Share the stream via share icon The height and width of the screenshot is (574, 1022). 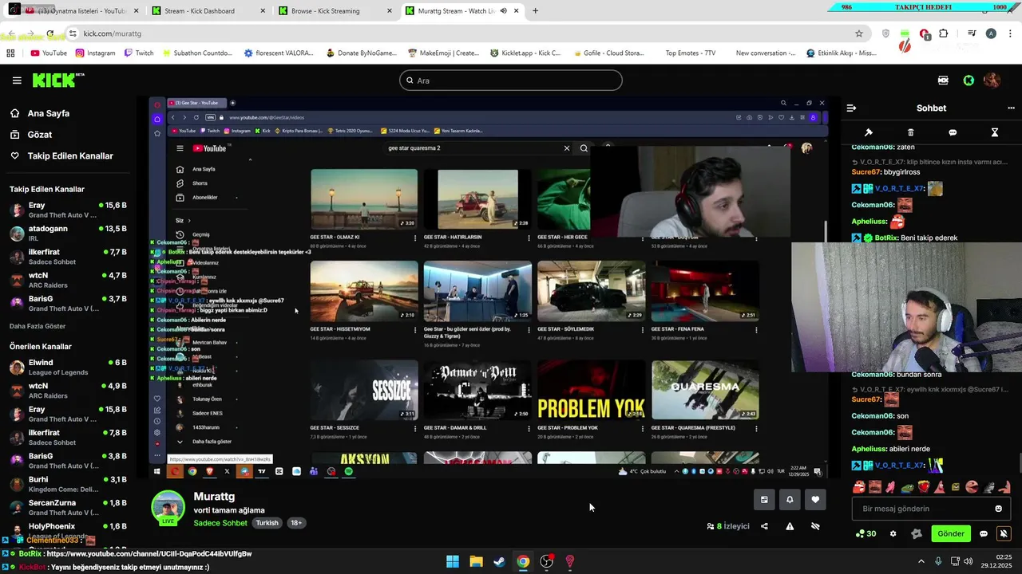click(x=764, y=526)
